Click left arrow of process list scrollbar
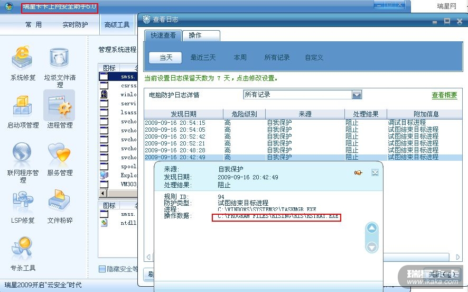The image size is (468, 292). tap(102, 193)
